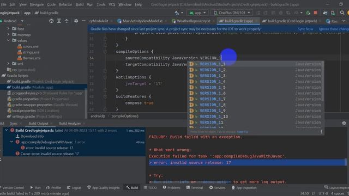Click Ignore these changes link
This screenshot has height=196, width=349.
(x=334, y=29)
